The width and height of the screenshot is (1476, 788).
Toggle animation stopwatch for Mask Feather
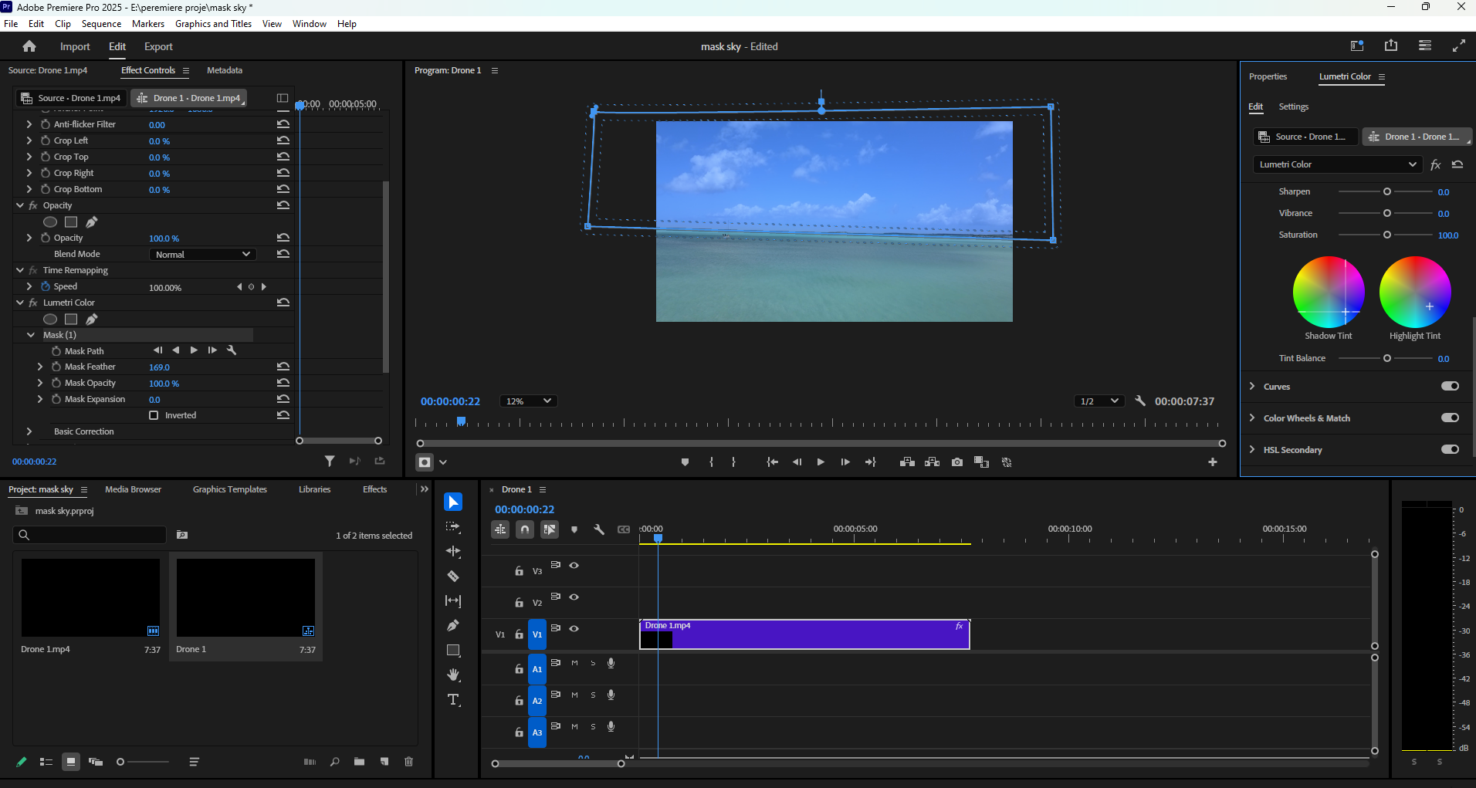coord(56,367)
